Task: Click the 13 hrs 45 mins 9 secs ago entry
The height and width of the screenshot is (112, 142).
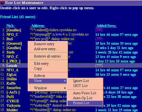Action: (116, 57)
